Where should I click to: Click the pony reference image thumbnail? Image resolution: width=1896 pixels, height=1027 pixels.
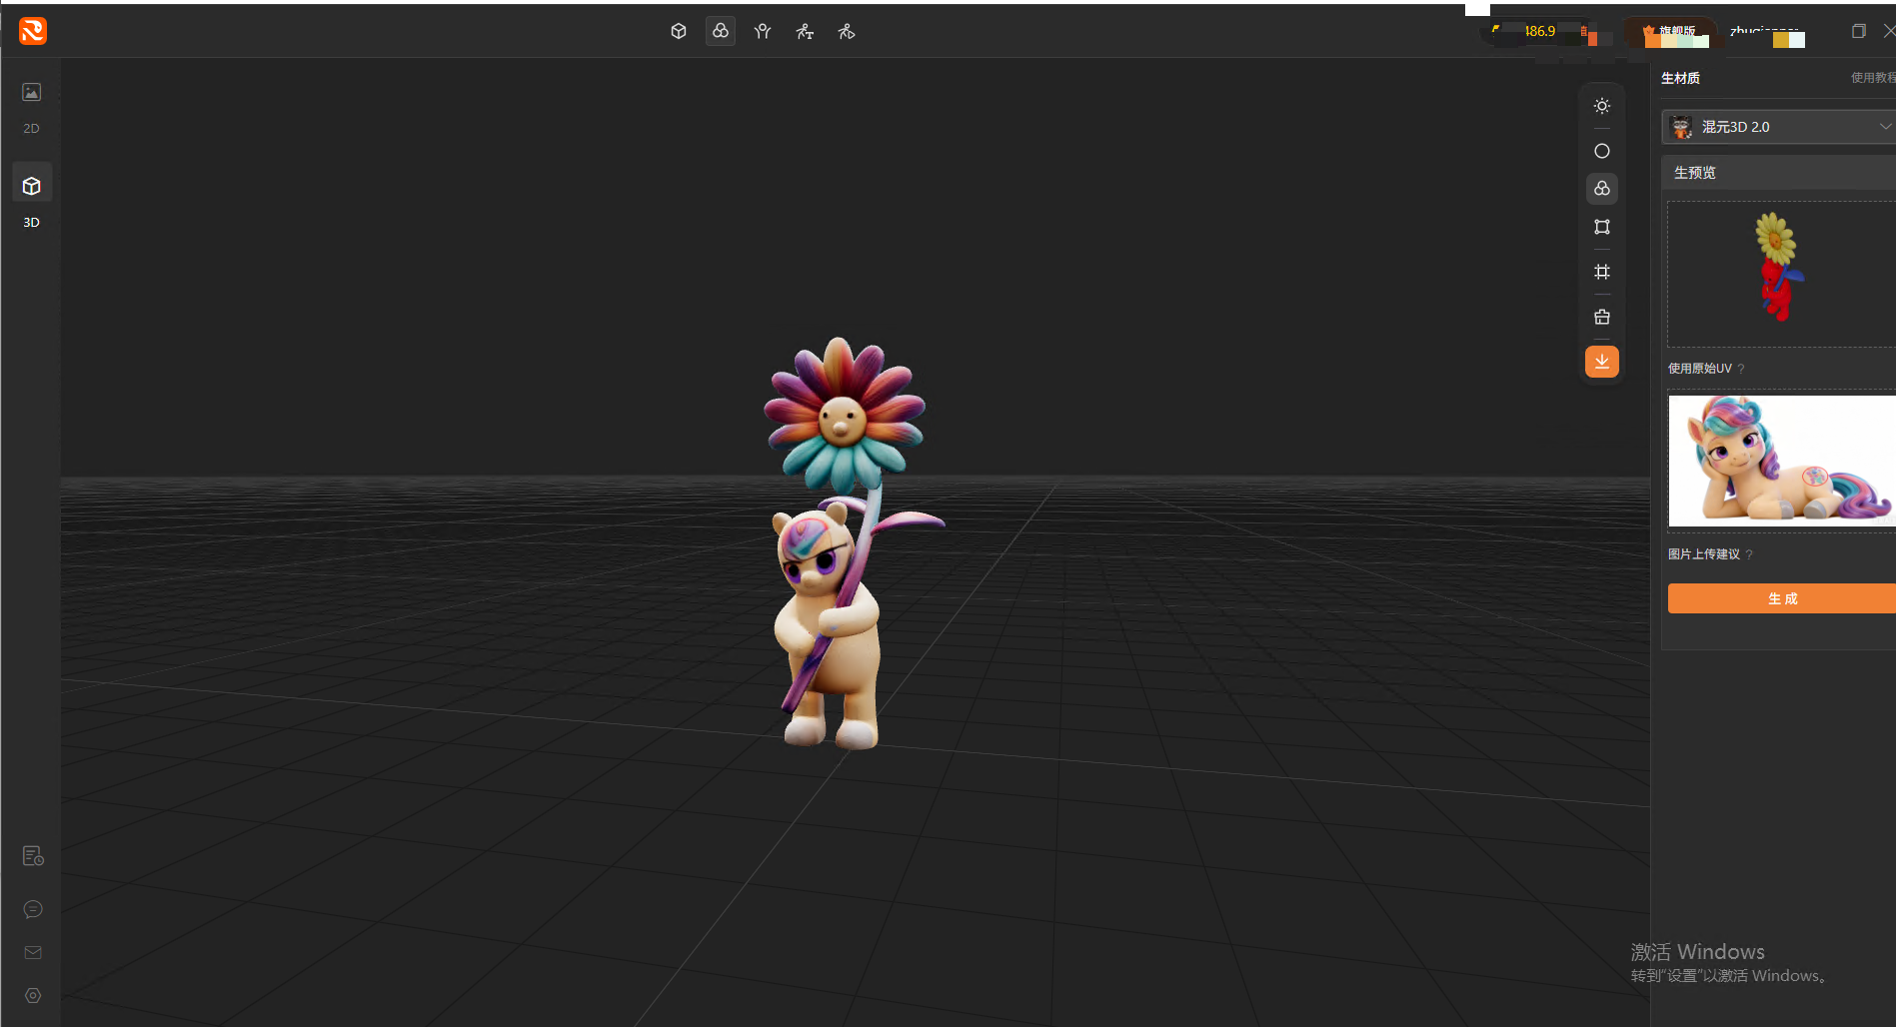coord(1781,461)
